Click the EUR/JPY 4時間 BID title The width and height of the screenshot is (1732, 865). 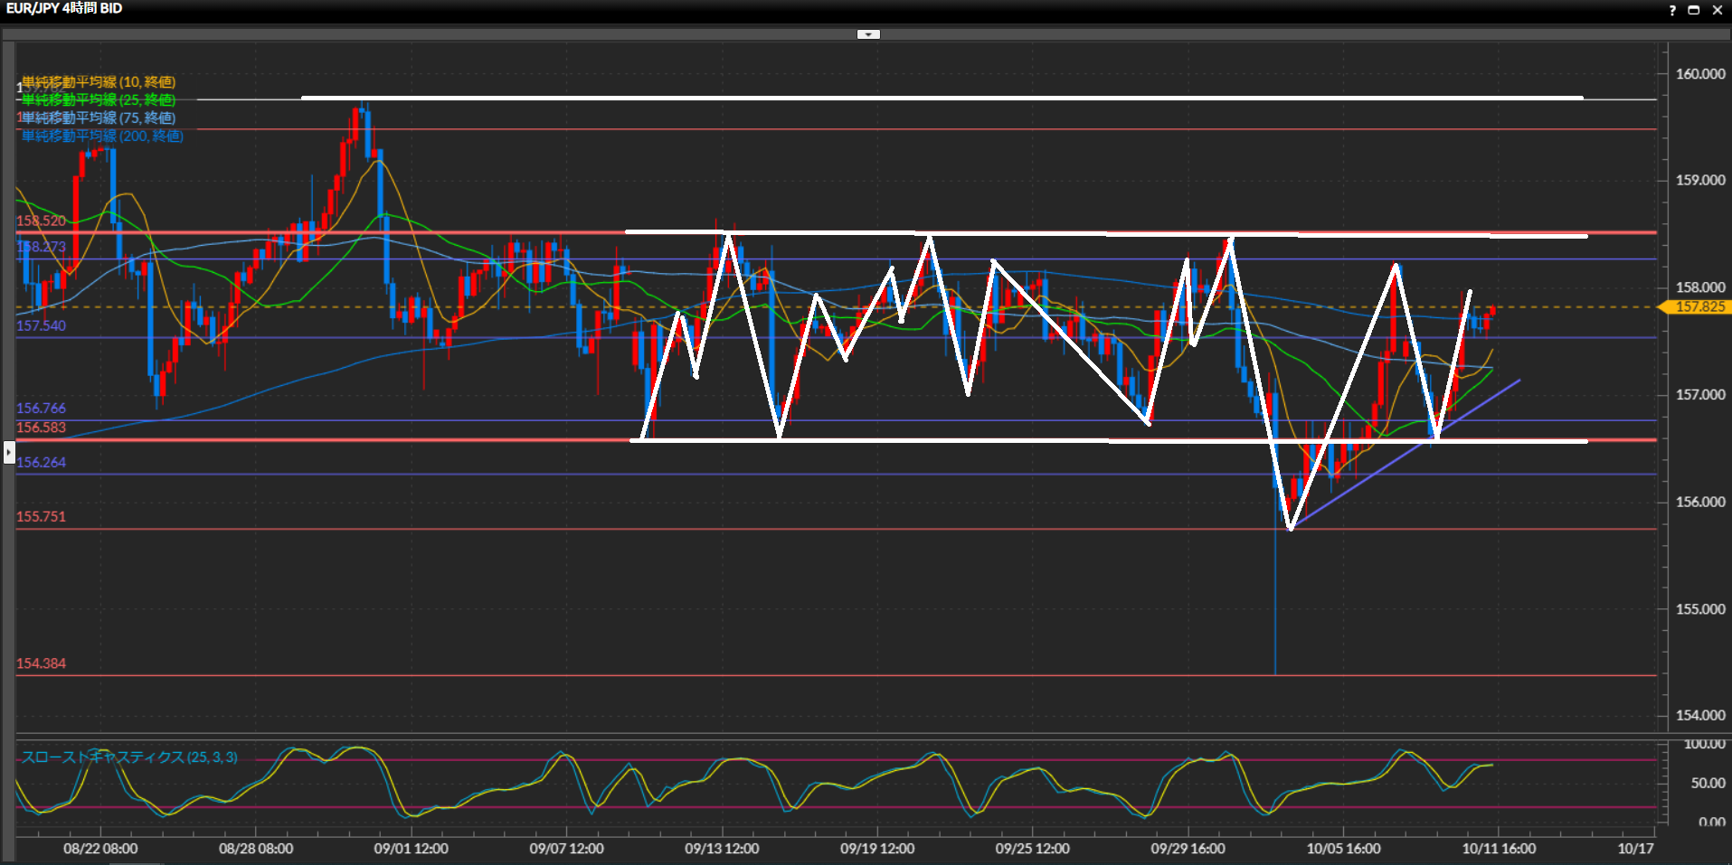[x=64, y=9]
